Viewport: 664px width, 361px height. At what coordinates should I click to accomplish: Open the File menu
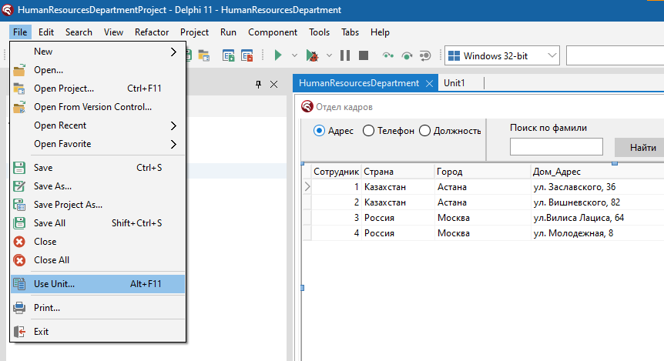(20, 32)
